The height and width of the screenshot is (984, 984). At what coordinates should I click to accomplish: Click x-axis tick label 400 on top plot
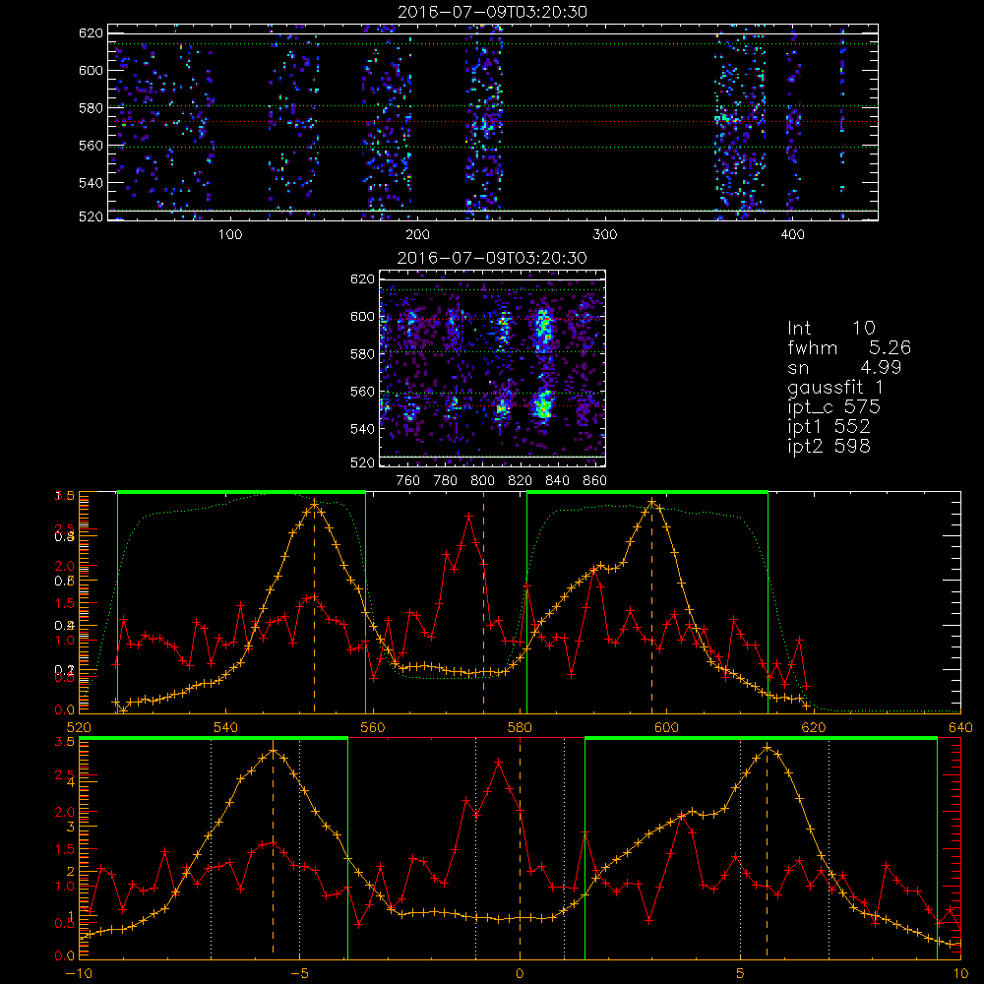tap(792, 235)
